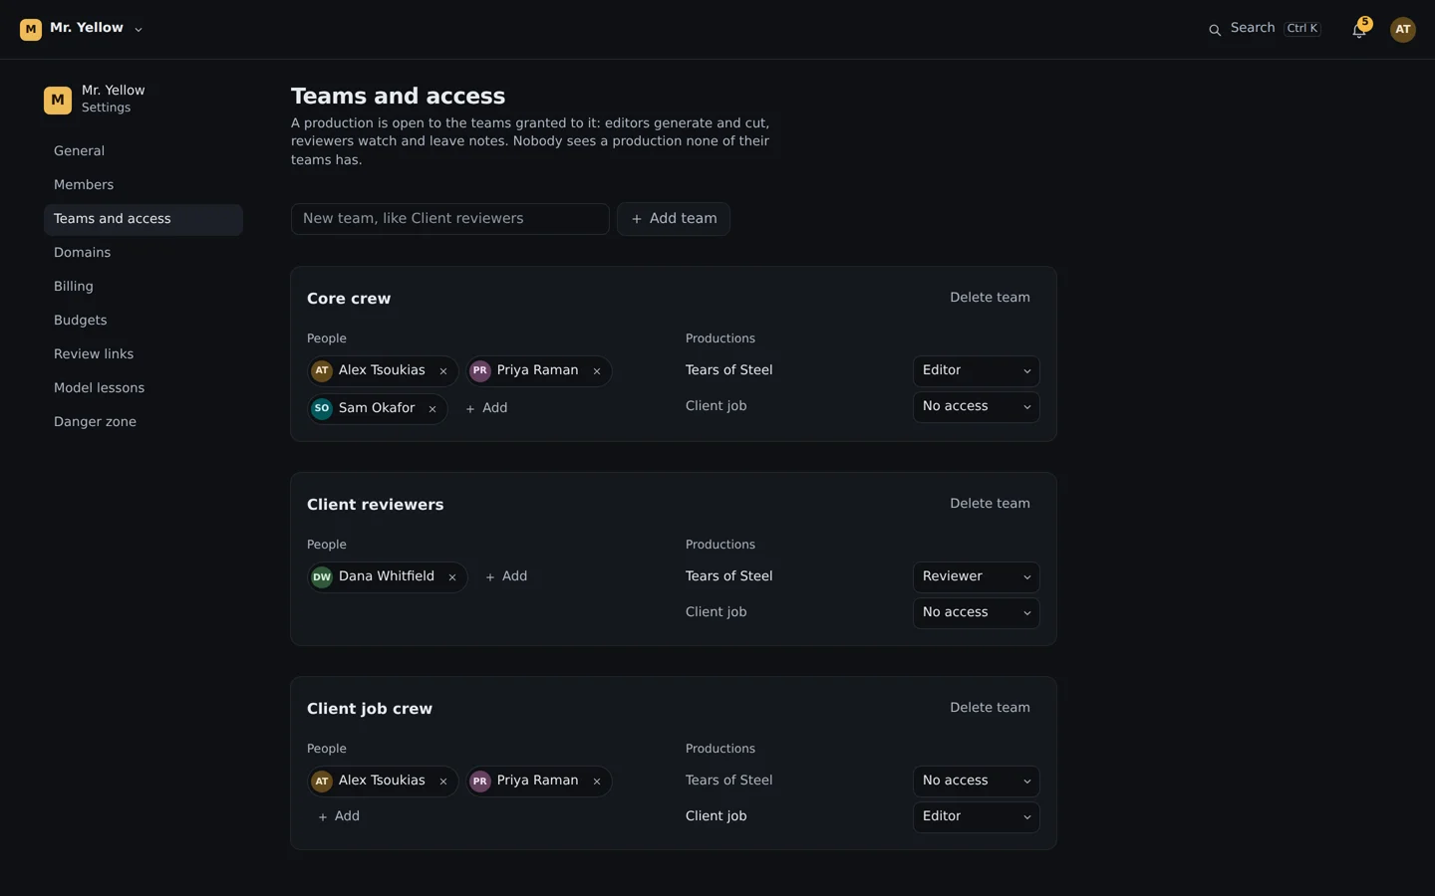The width and height of the screenshot is (1435, 896).
Task: Click Priya Raman avatar in Client job crew
Action: 480,782
